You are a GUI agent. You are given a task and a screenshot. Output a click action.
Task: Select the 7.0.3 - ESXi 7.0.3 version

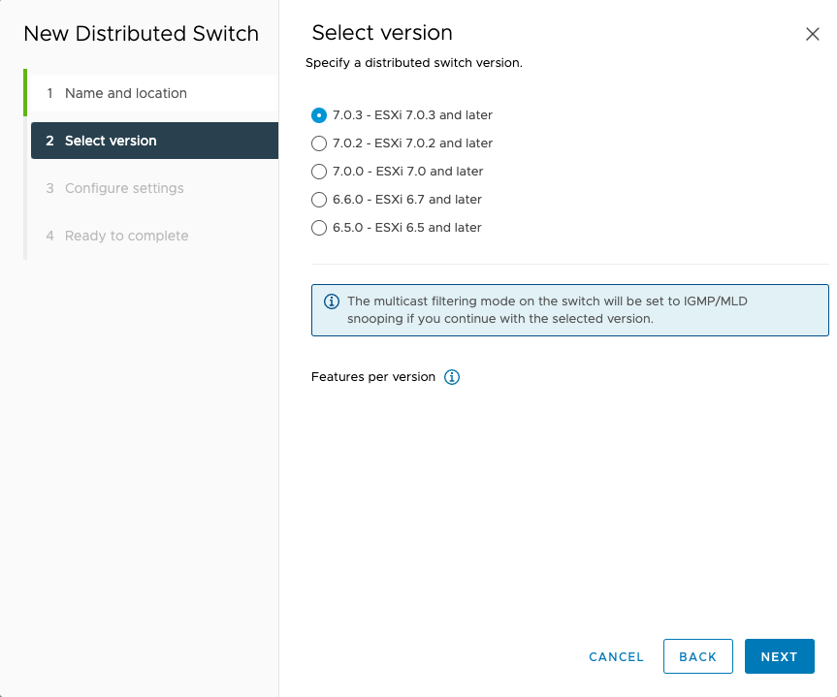319,114
